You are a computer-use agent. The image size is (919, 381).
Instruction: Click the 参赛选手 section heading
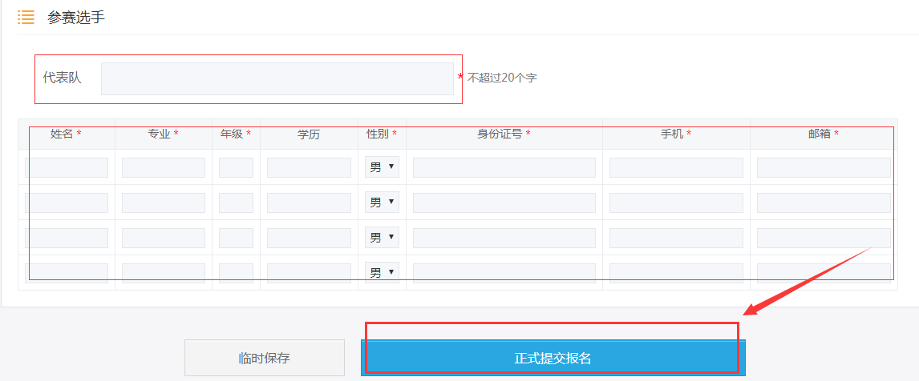pyautogui.click(x=76, y=18)
